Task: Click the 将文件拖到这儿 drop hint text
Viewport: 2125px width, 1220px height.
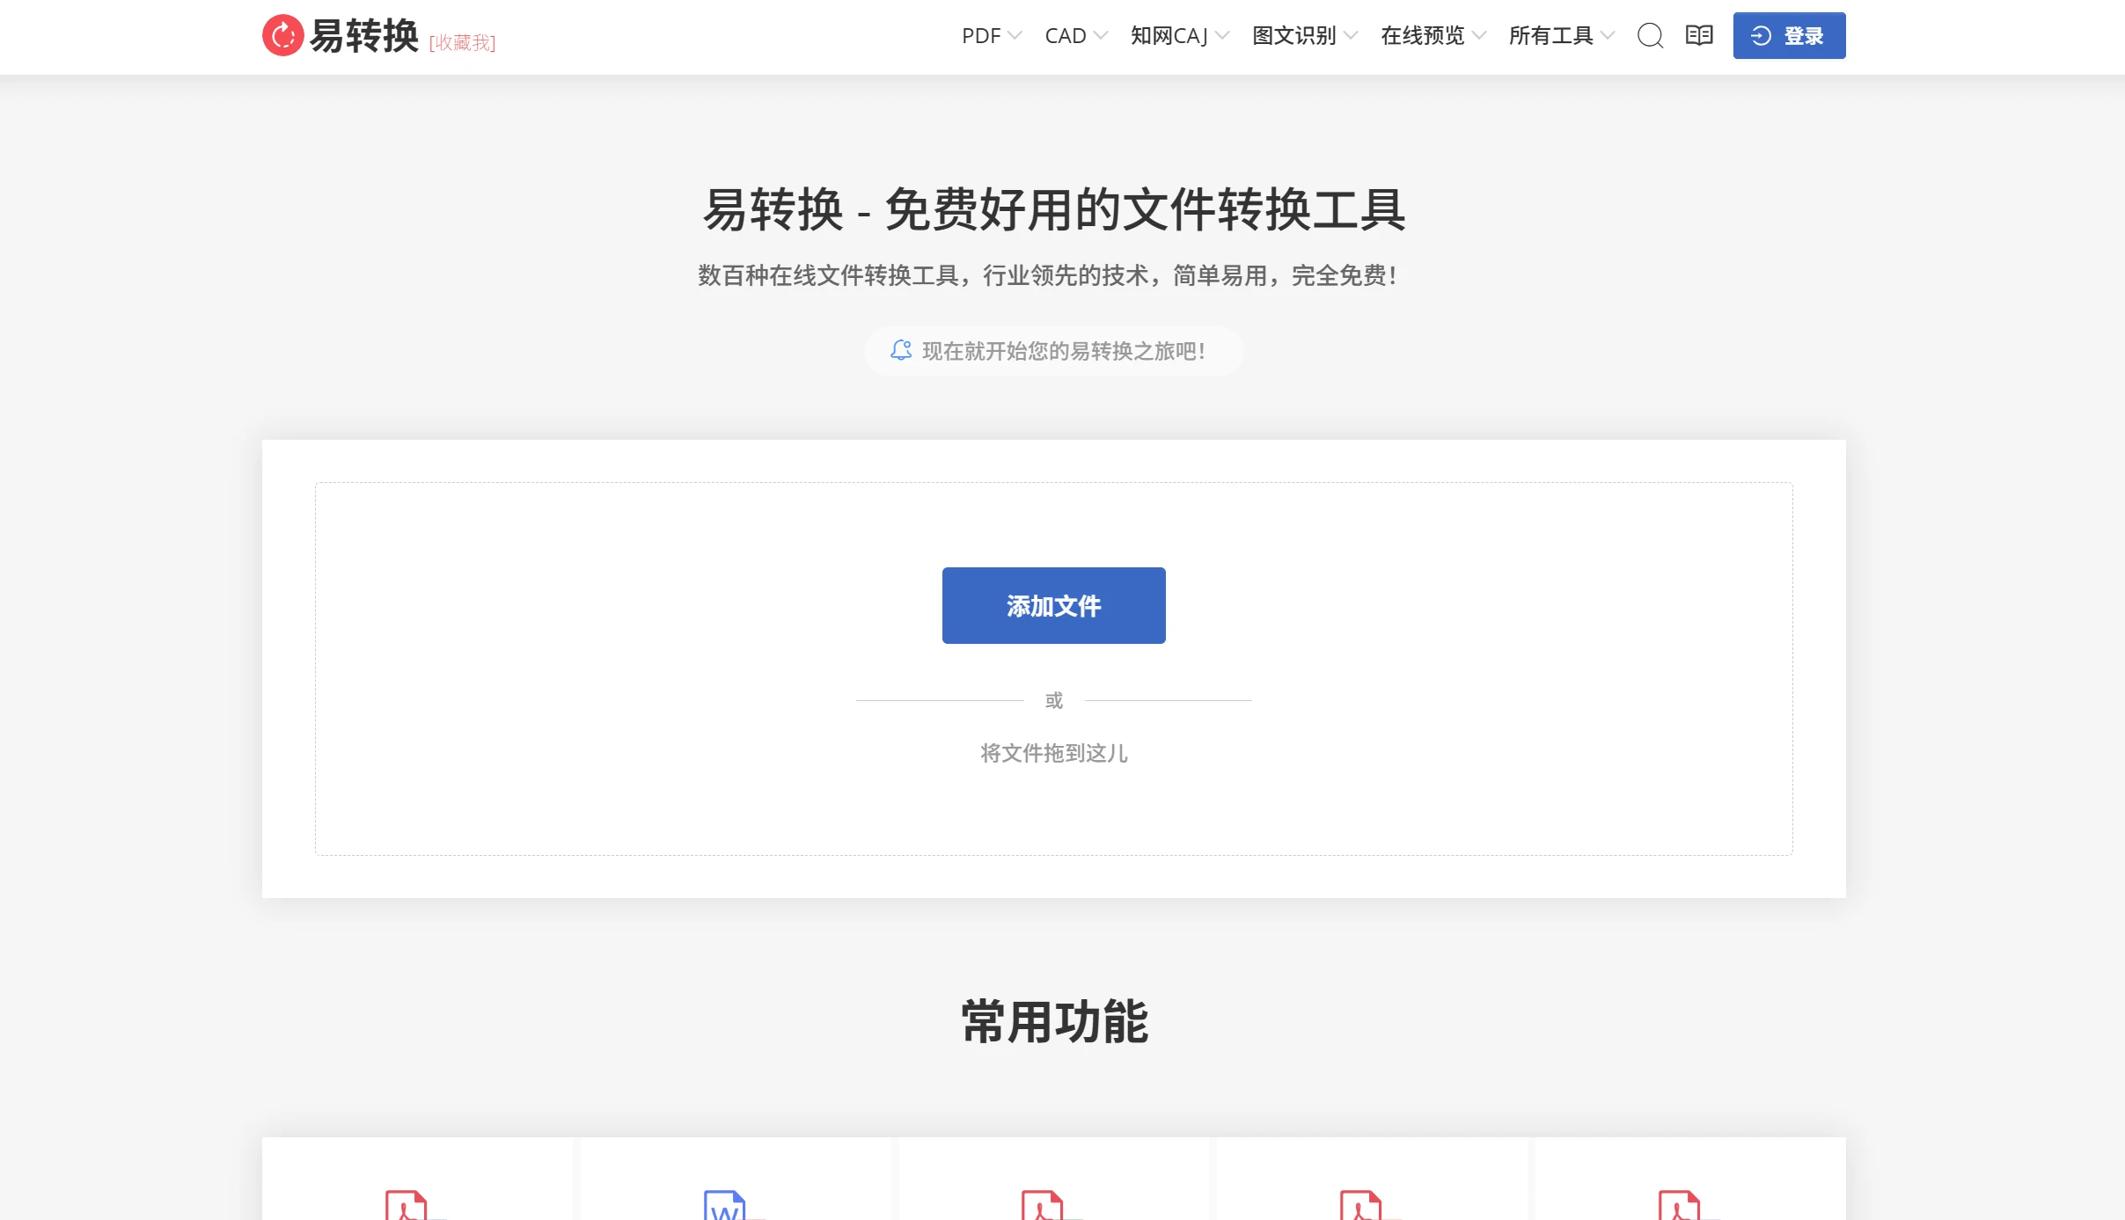Action: [1054, 753]
